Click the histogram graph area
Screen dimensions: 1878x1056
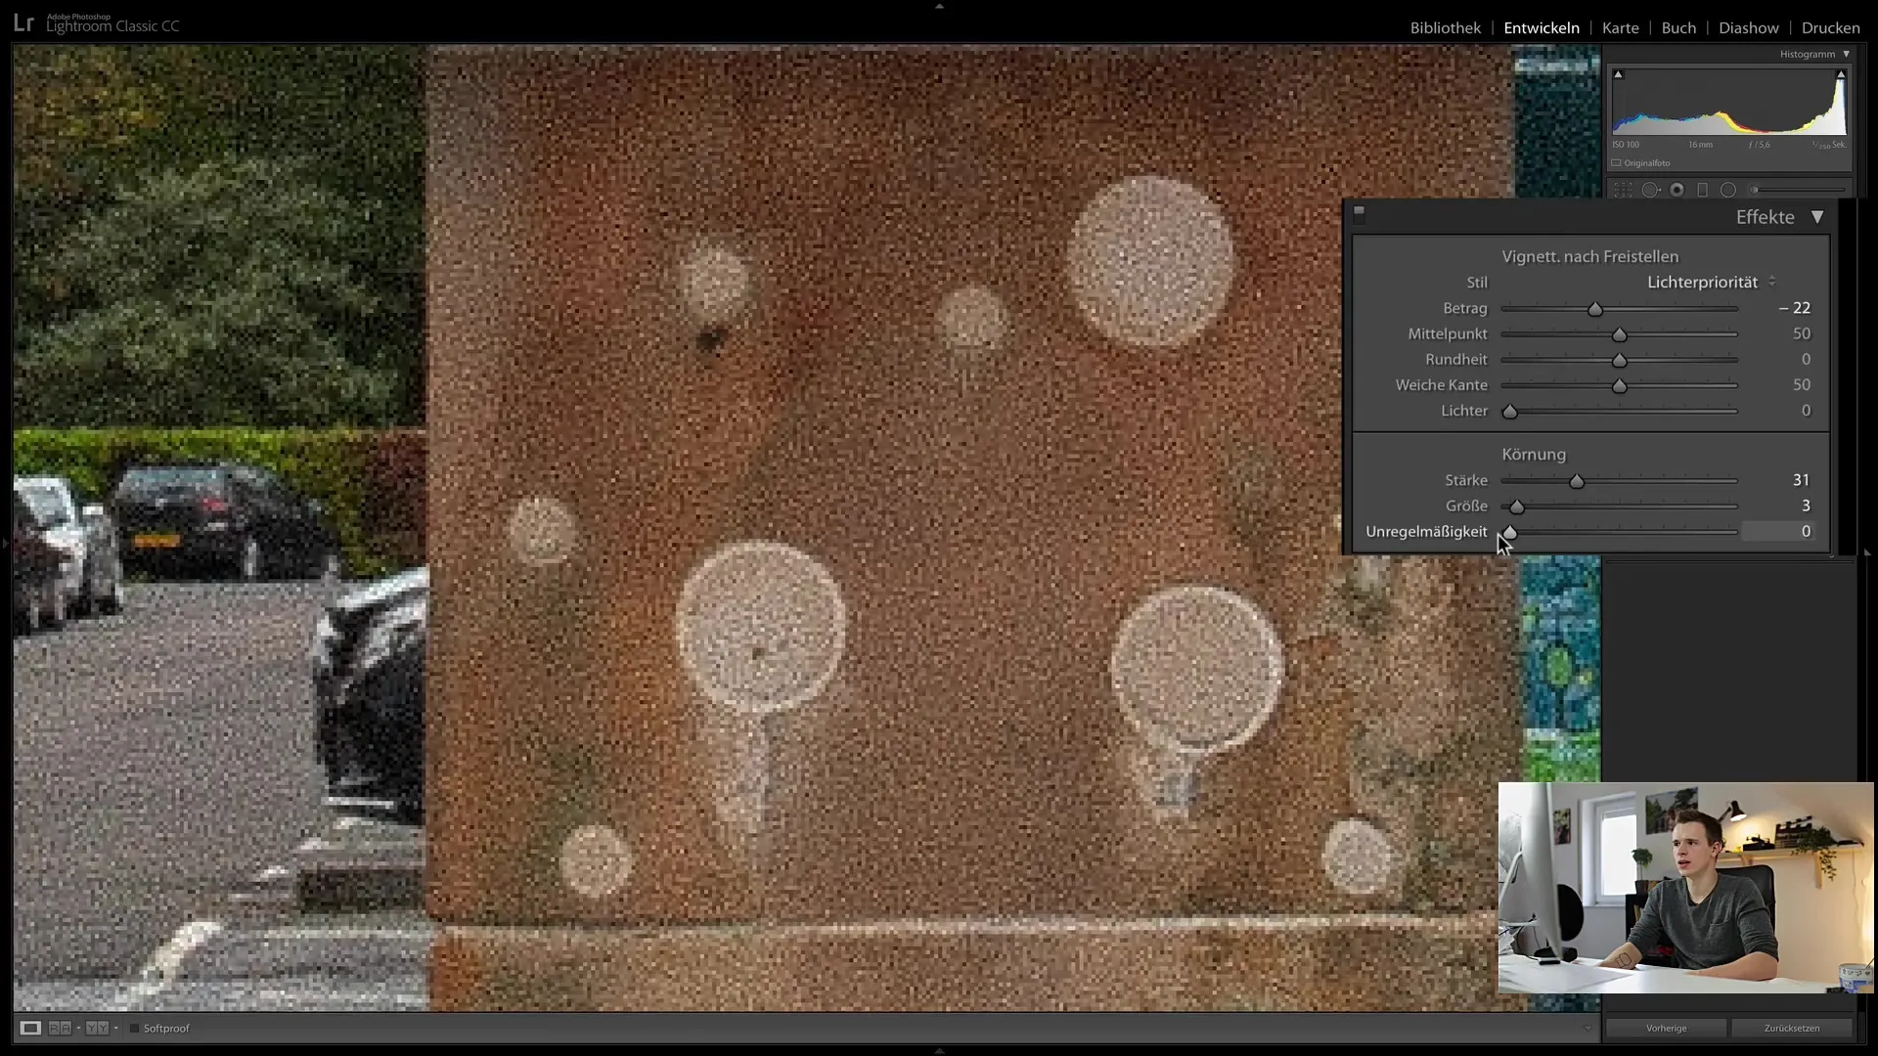1729,103
